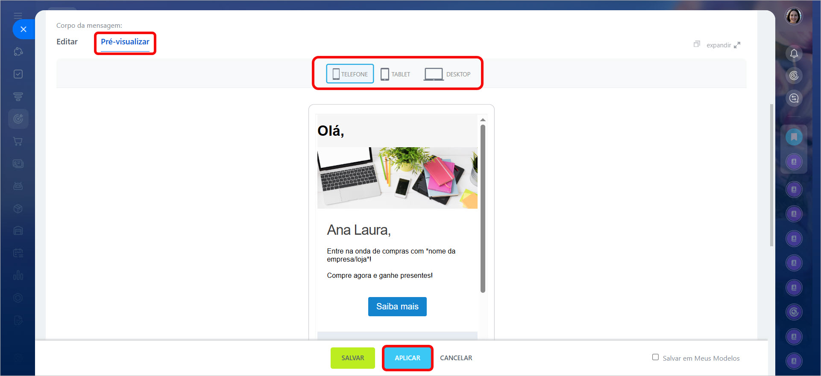This screenshot has width=821, height=376.
Task: Open the spiral activity icon in right panel
Action: coord(794,76)
